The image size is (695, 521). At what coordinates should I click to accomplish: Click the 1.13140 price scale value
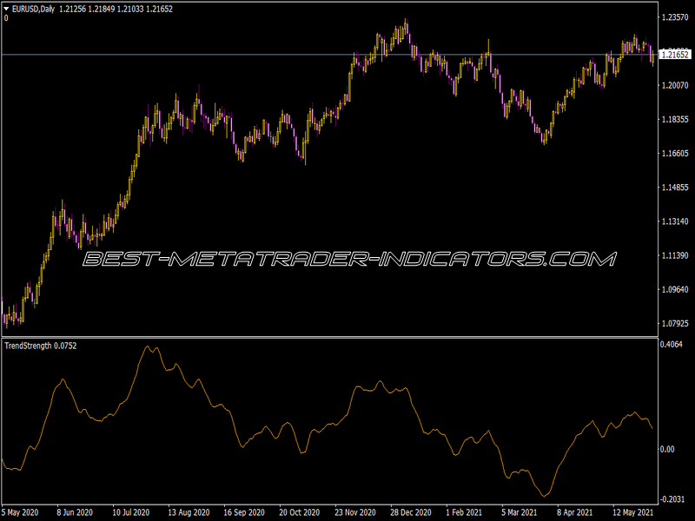(675, 221)
